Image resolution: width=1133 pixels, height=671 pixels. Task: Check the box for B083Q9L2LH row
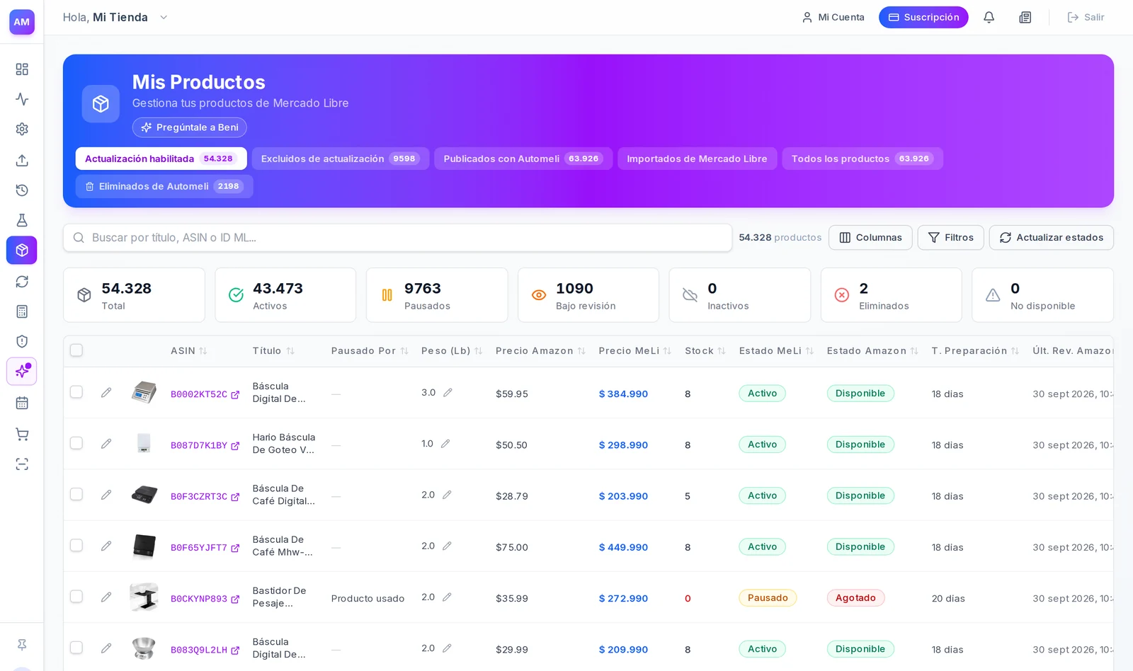[x=76, y=648]
